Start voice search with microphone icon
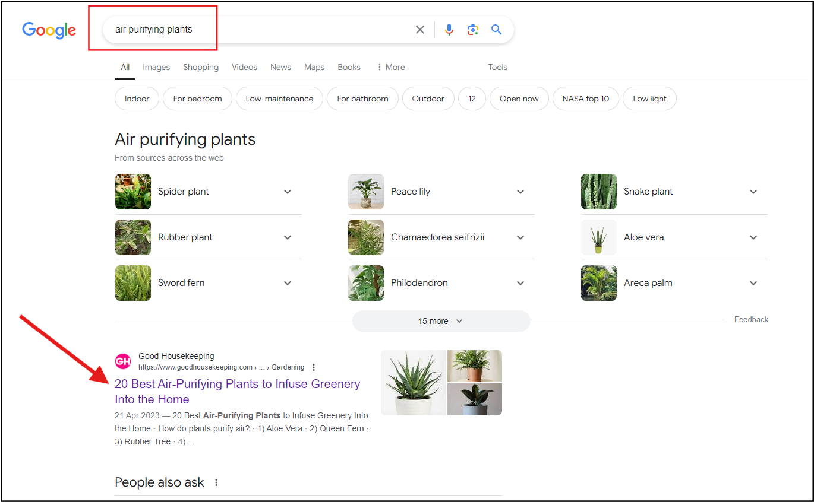This screenshot has width=814, height=502. [x=449, y=30]
